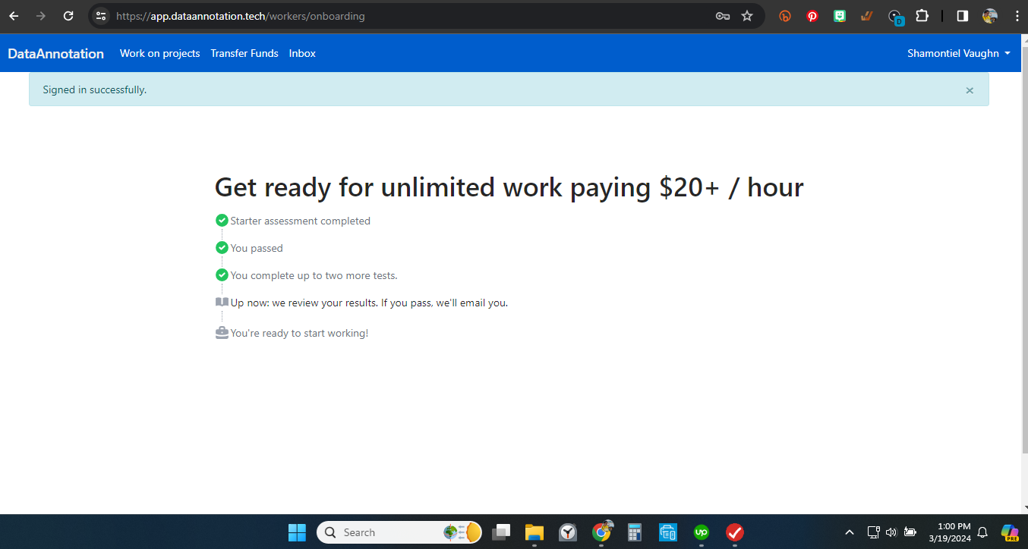Open Todoist from the taskbar
The width and height of the screenshot is (1028, 549).
[734, 532]
